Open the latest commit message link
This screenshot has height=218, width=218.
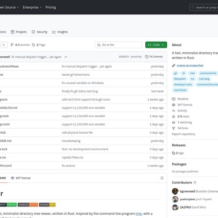[36, 57]
